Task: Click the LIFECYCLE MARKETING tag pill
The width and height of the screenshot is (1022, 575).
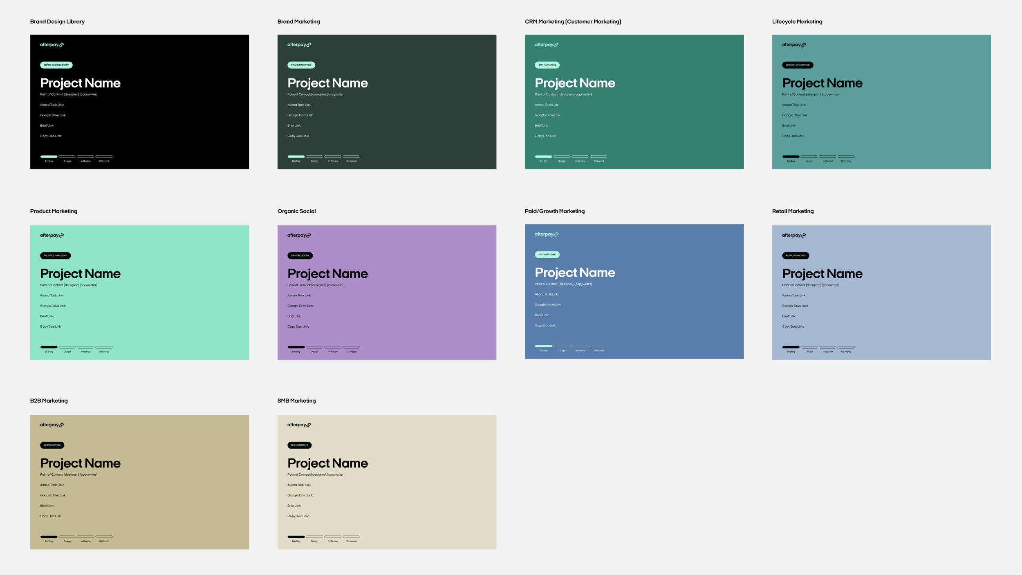Action: [798, 65]
